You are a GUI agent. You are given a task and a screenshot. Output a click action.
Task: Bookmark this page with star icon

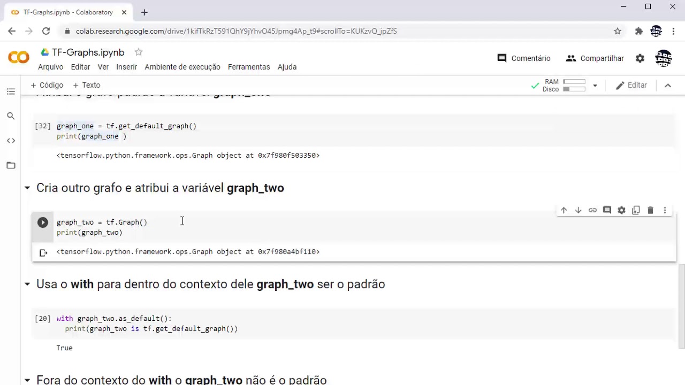[x=618, y=31]
